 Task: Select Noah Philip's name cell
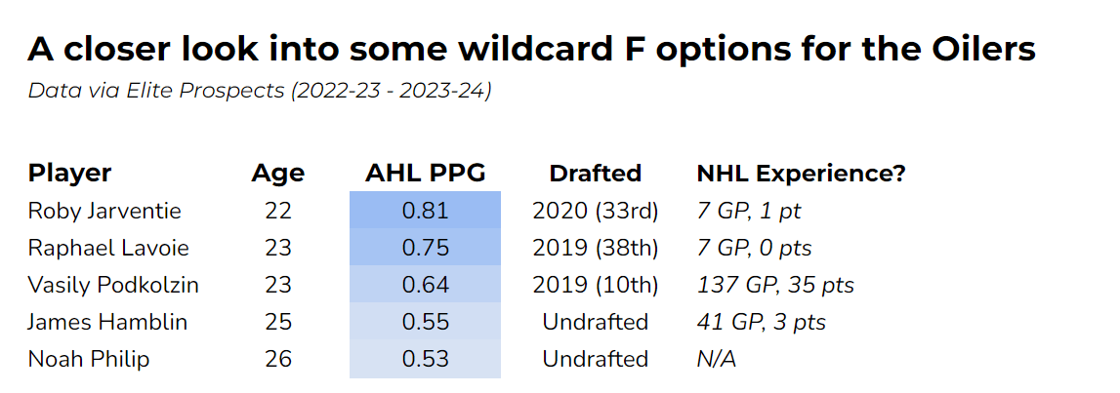(x=89, y=359)
